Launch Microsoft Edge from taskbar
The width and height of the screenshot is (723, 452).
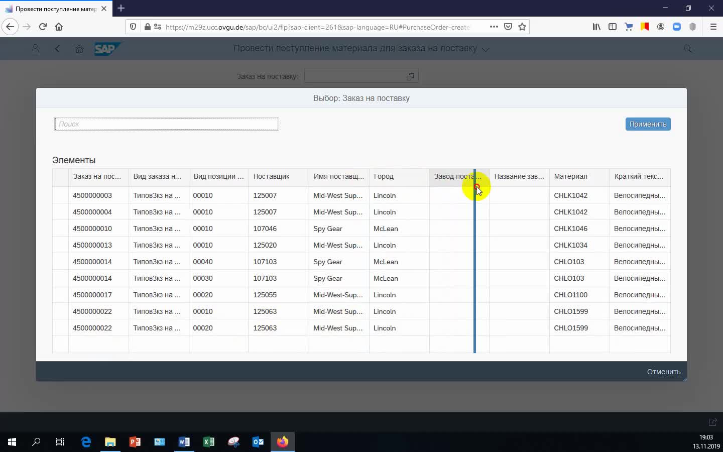(86, 442)
